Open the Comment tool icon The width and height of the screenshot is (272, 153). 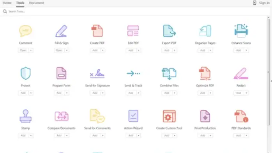25,31
